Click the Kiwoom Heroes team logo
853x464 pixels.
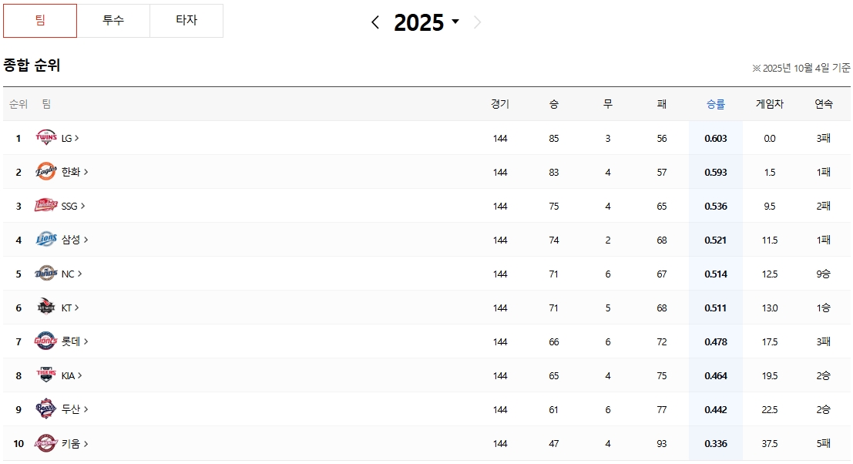click(x=46, y=443)
